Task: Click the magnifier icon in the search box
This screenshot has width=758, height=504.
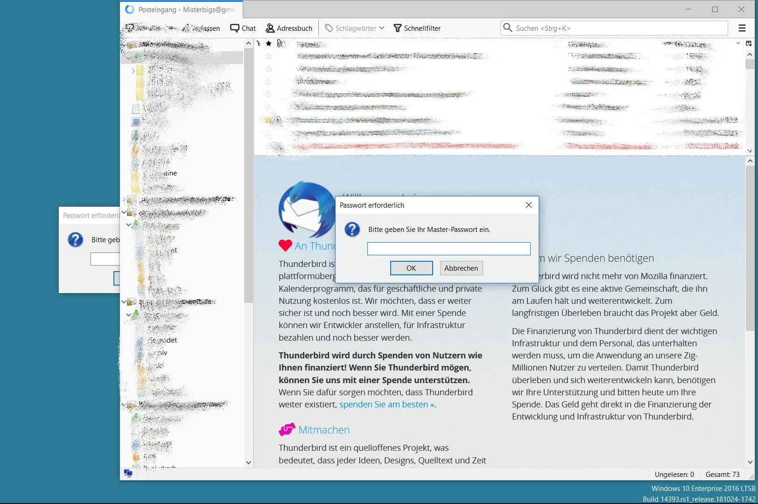Action: click(507, 28)
